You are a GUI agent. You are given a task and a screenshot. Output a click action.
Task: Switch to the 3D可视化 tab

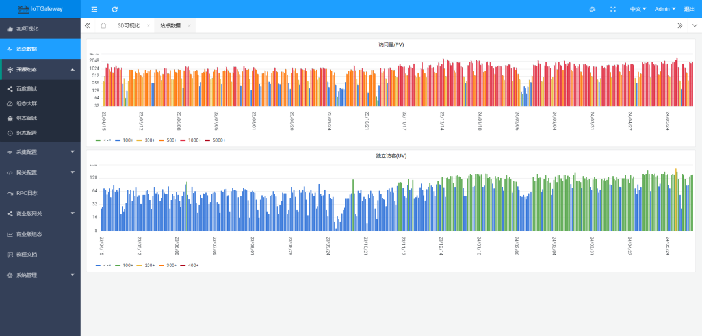coord(128,25)
